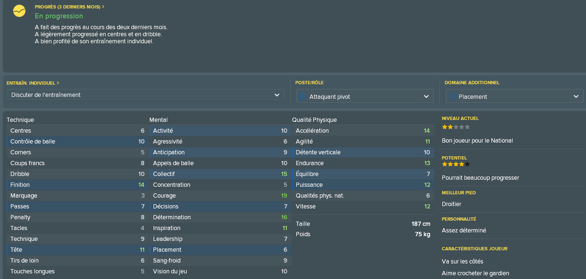Click the Technique column header
The height and width of the screenshot is (279, 586).
20,120
